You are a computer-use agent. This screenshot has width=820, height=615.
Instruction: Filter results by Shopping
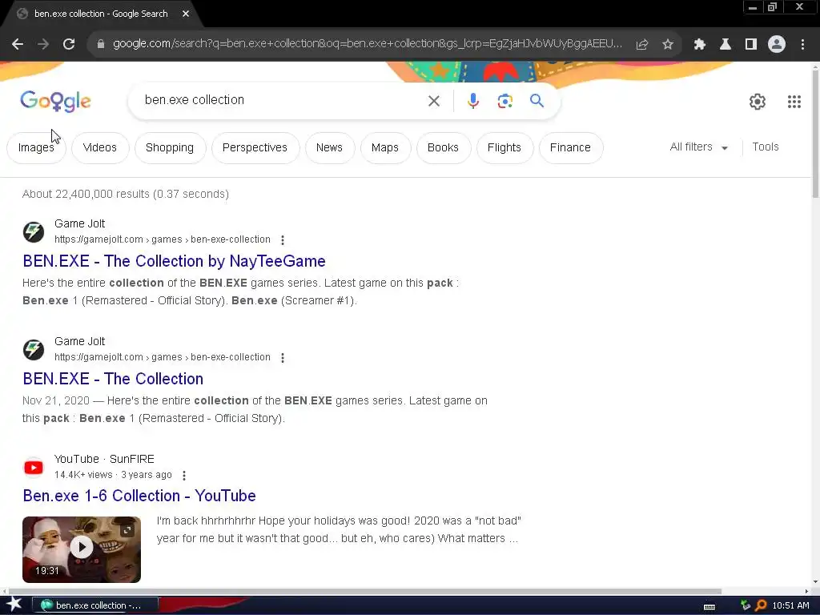point(170,148)
